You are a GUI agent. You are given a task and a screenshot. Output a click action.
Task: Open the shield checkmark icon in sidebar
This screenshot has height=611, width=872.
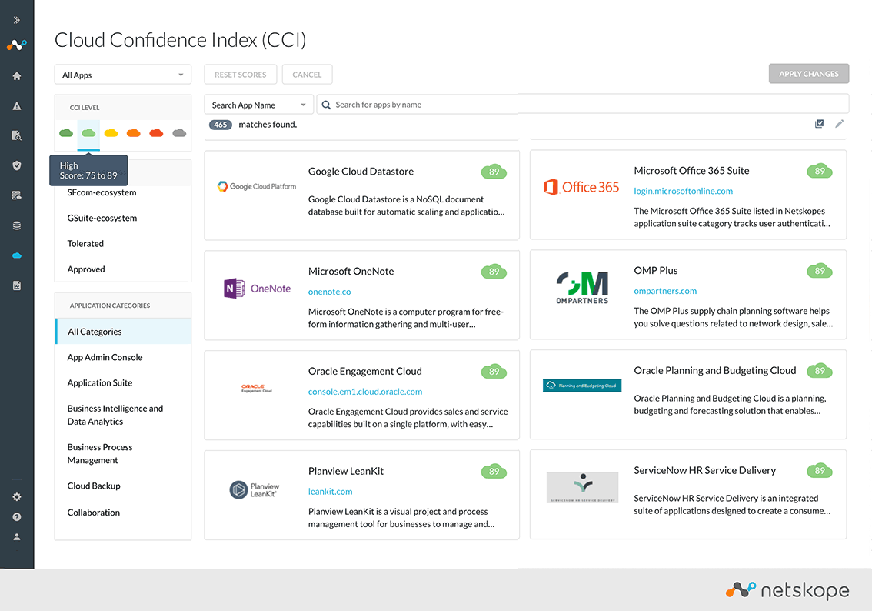17,165
